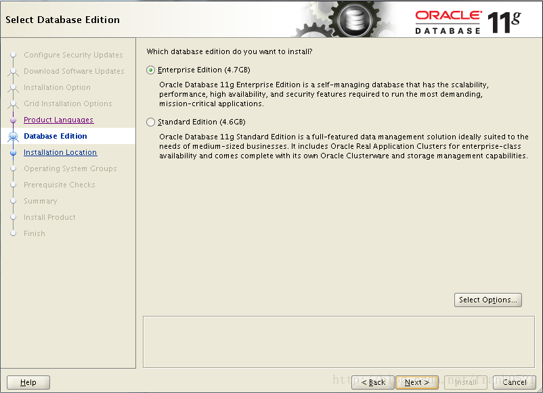The width and height of the screenshot is (543, 393).
Task: Go back with the Back button
Action: point(373,382)
